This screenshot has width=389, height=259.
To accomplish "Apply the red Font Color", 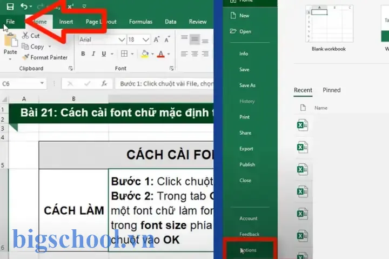I will (161, 54).
